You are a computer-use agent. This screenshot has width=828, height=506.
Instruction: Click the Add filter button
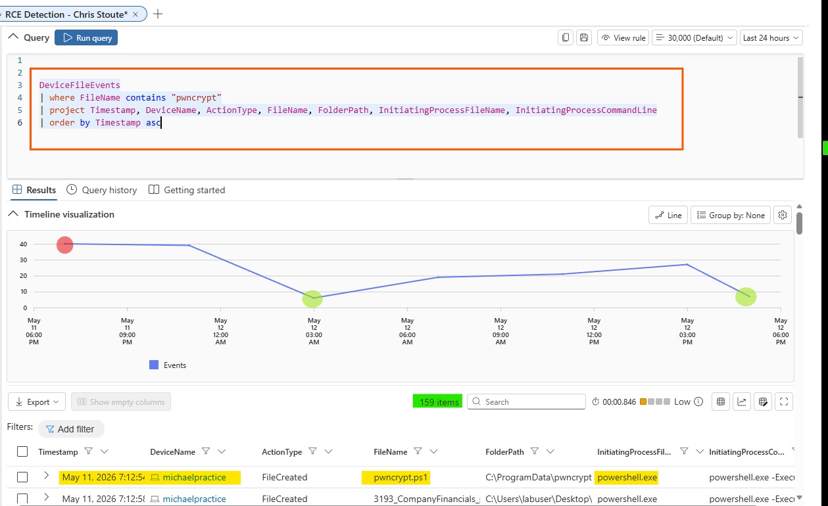click(x=70, y=428)
